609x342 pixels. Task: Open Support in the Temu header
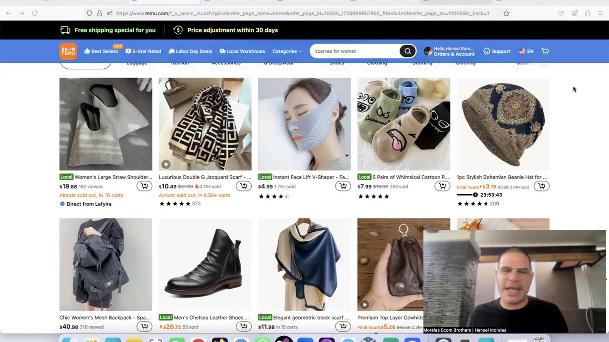(497, 51)
